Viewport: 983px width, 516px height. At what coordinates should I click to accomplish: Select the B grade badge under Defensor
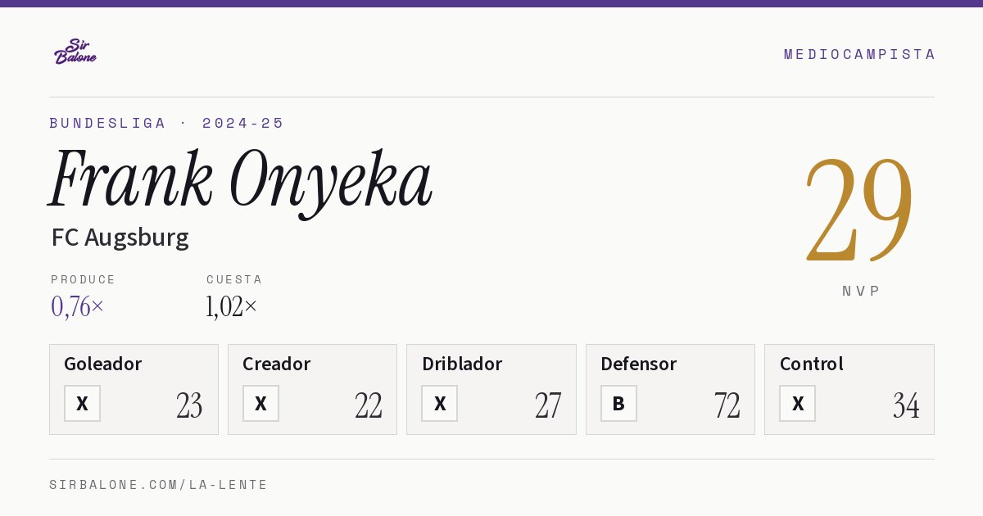click(618, 404)
